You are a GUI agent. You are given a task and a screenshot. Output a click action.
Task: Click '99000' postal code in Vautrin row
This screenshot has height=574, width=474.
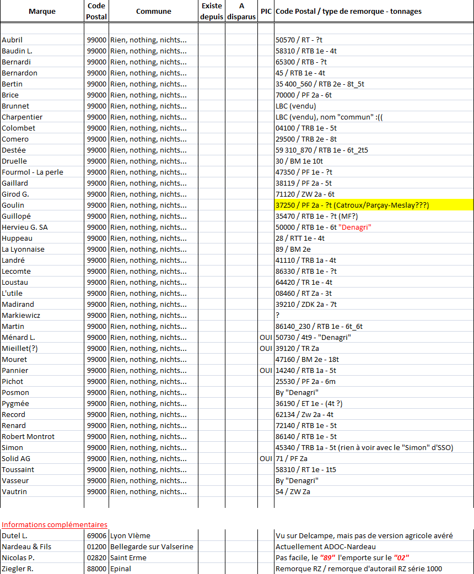[96, 491]
